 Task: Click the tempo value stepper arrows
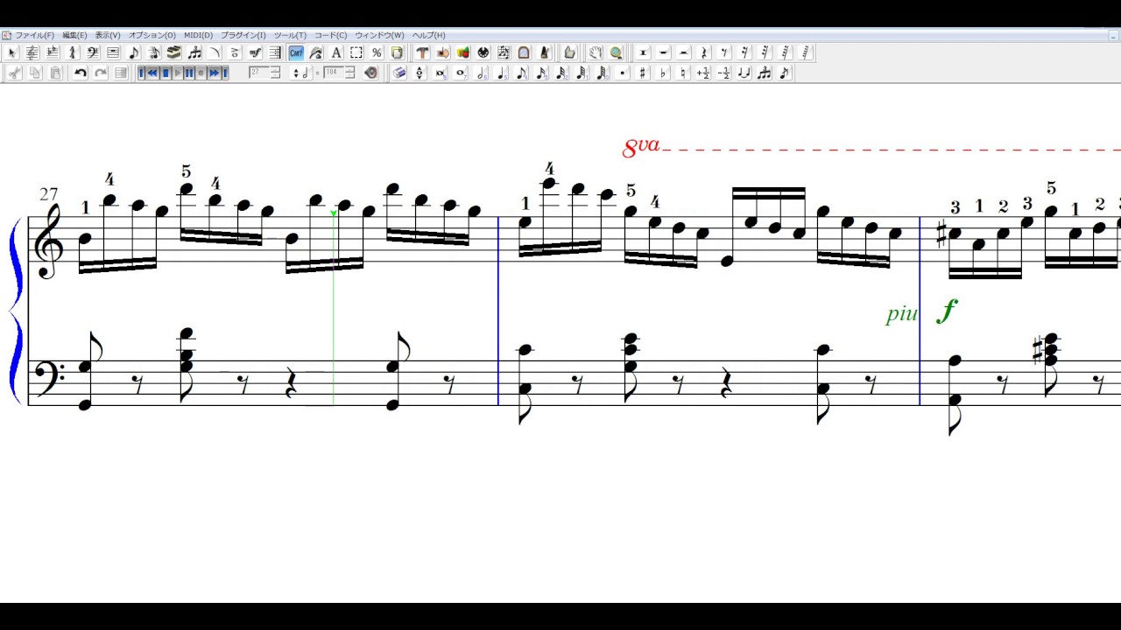click(x=349, y=73)
